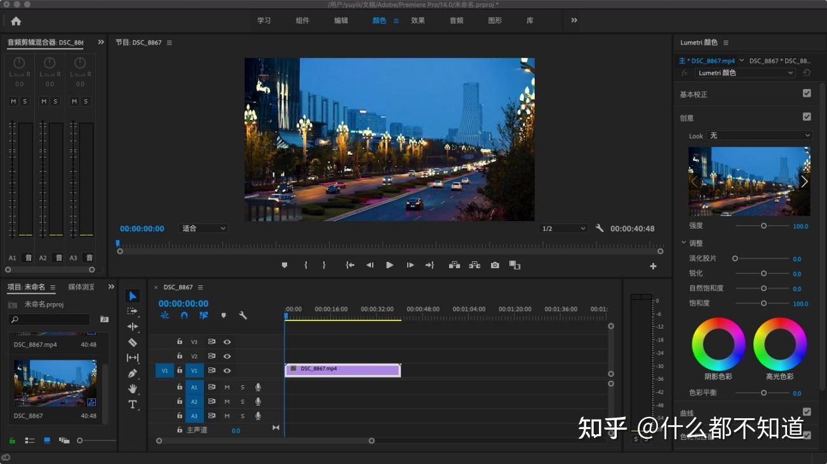Toggle V2 track visibility eye
The height and width of the screenshot is (464, 827).
227,357
